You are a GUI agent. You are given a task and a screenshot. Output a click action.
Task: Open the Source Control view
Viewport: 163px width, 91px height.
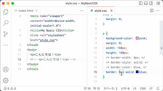pos(6,34)
